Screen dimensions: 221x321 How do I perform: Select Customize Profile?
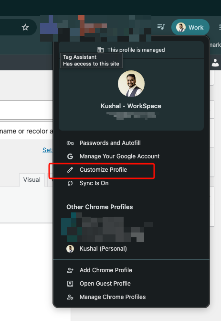tap(131, 170)
